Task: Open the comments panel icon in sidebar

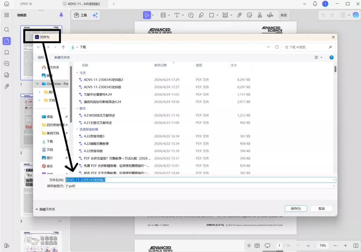Action: point(7,63)
